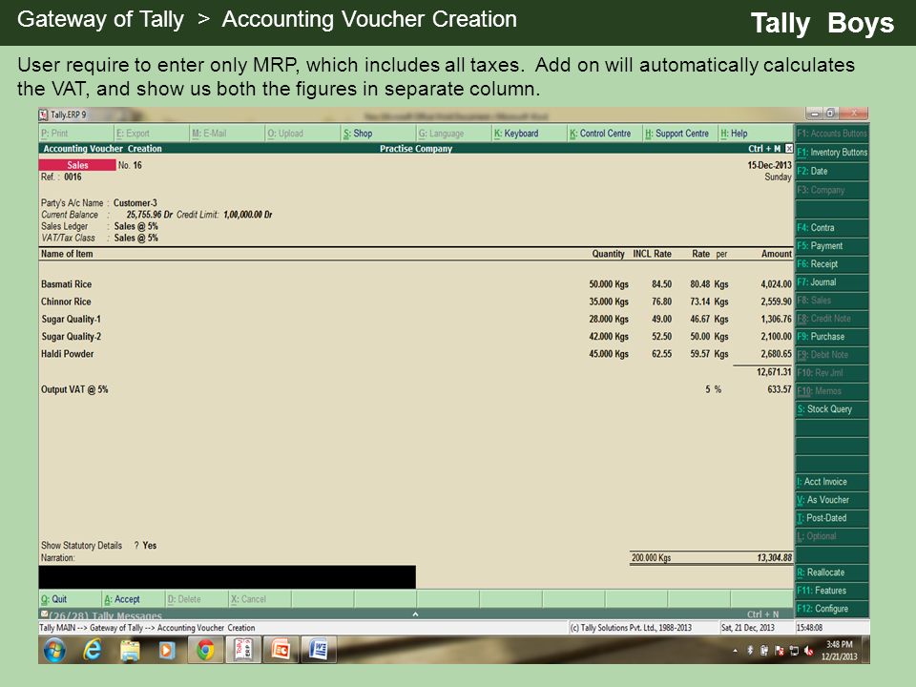Click the Output VAT @ 5% ledger
This screenshot has width=916, height=687.
tap(74, 389)
